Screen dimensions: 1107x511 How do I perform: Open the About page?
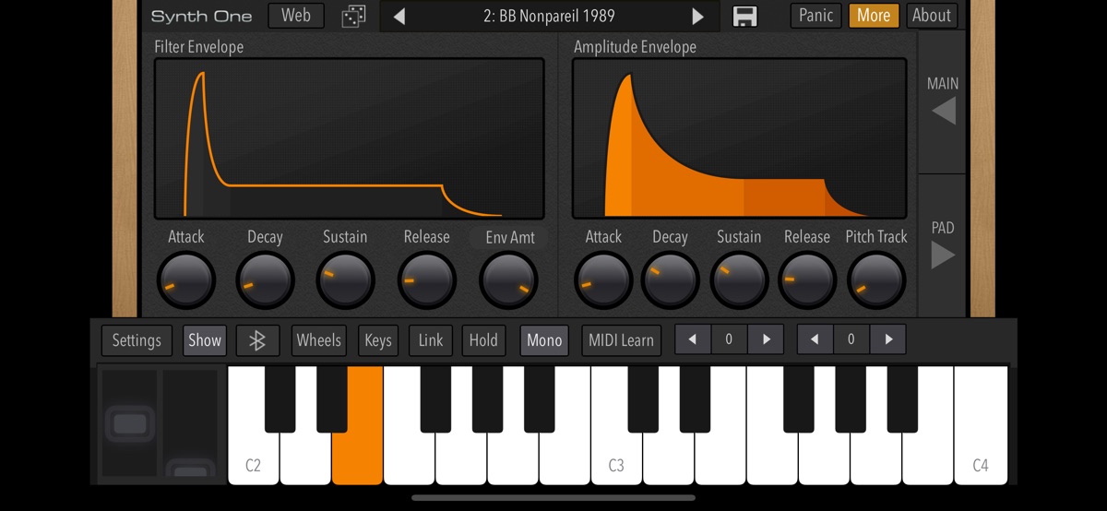pos(931,16)
